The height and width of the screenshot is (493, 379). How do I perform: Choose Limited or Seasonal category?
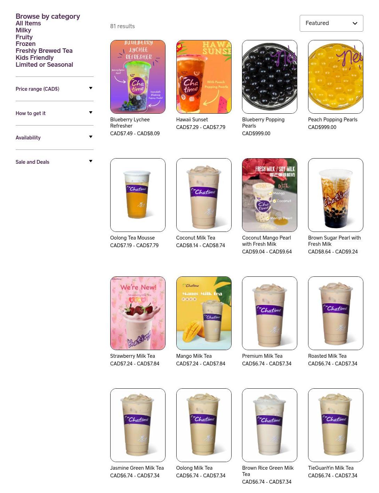44,65
